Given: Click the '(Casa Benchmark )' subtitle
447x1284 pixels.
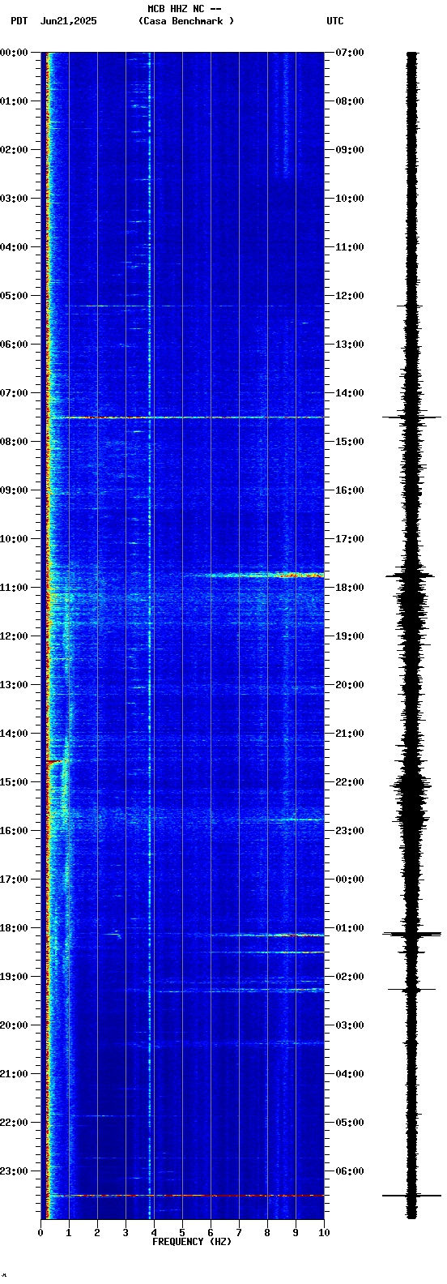Looking at the screenshot, I should tap(186, 21).
